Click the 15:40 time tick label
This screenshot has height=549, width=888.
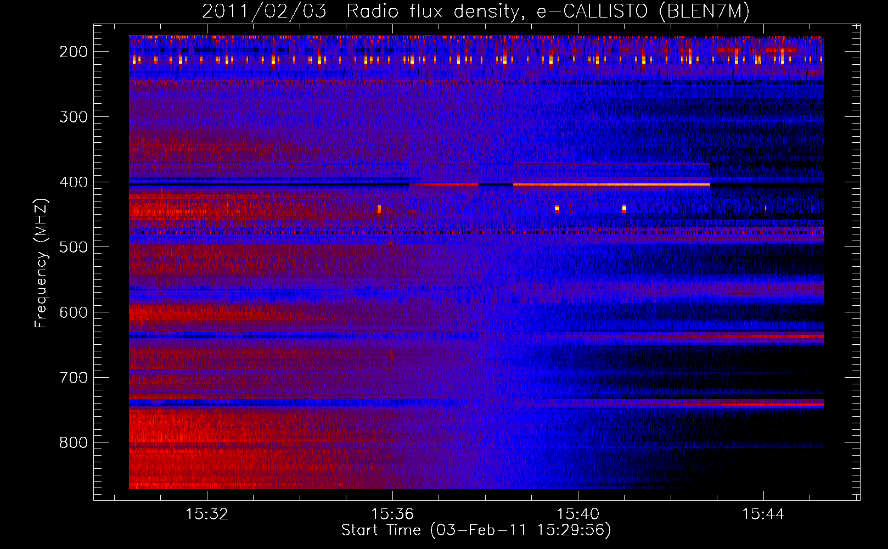point(578,514)
